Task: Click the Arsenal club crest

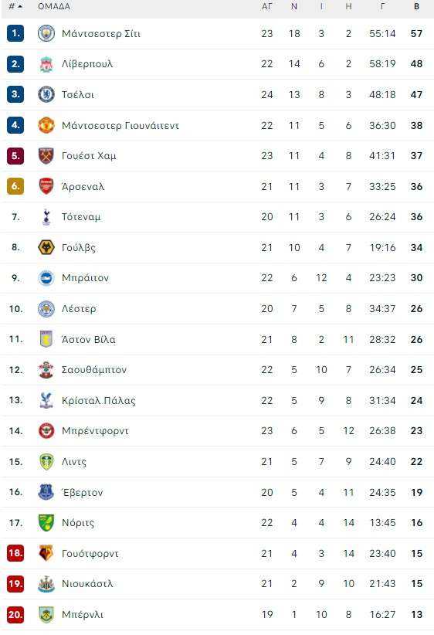Action: coord(46,186)
